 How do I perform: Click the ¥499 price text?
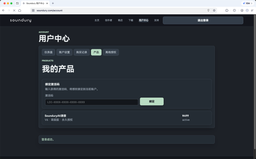tap(186, 116)
